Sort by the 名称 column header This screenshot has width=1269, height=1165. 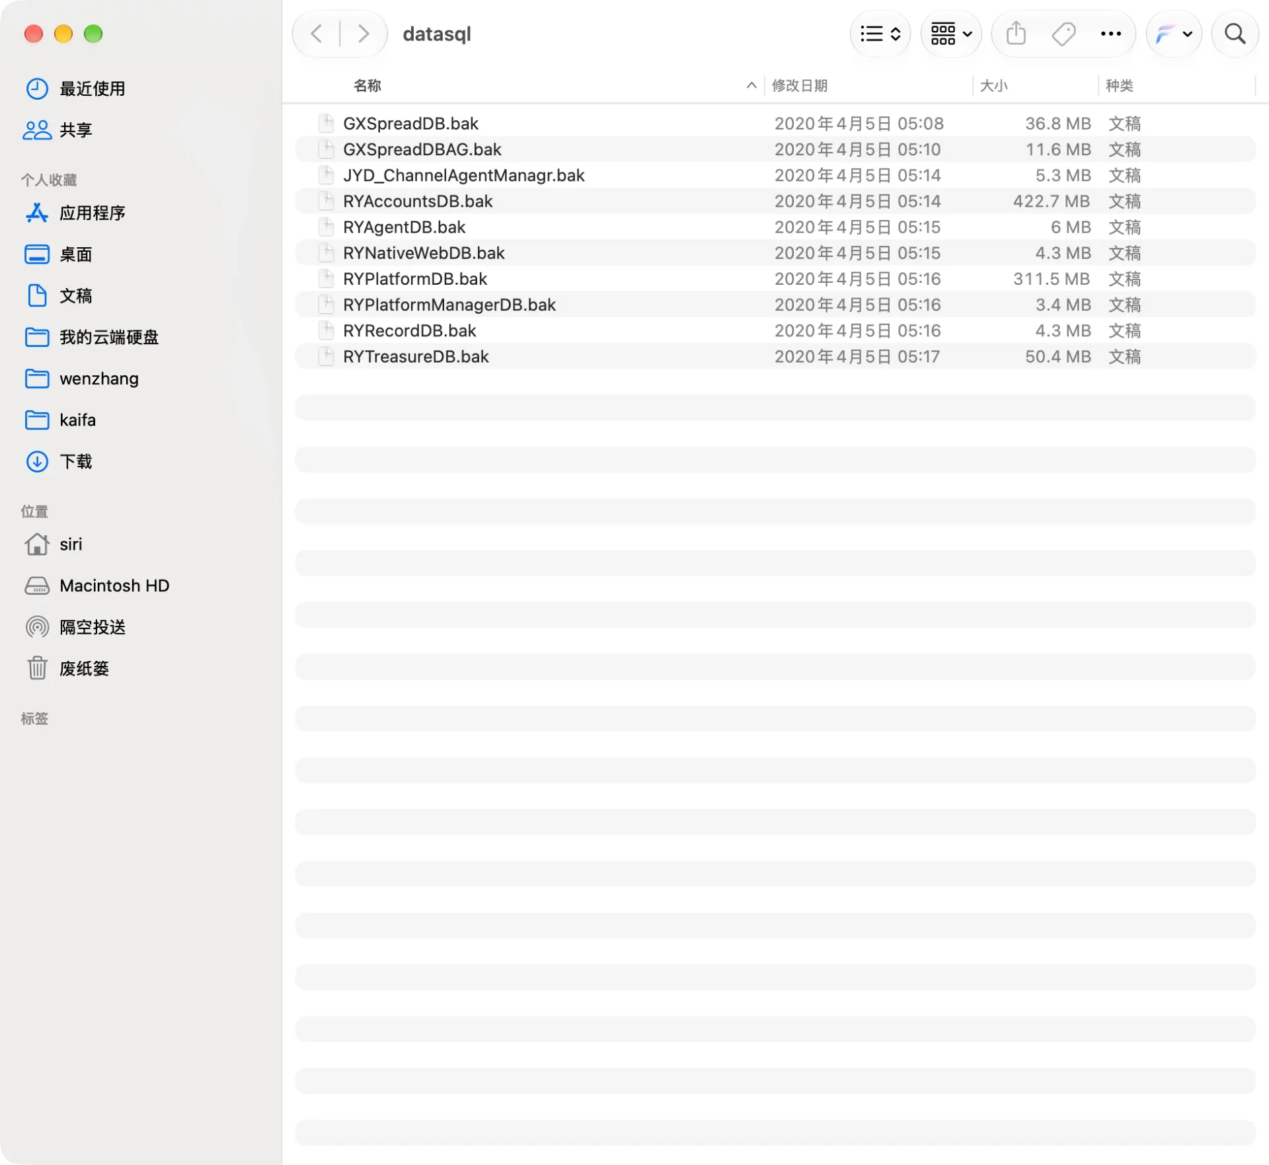pyautogui.click(x=367, y=86)
